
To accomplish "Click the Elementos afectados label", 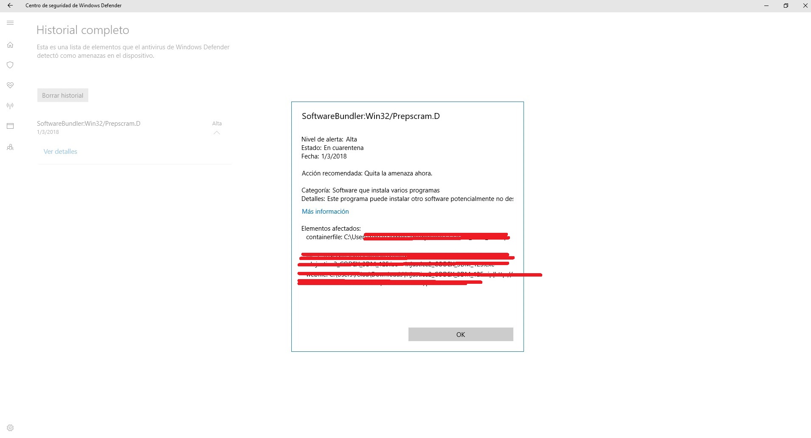I will [x=331, y=229].
